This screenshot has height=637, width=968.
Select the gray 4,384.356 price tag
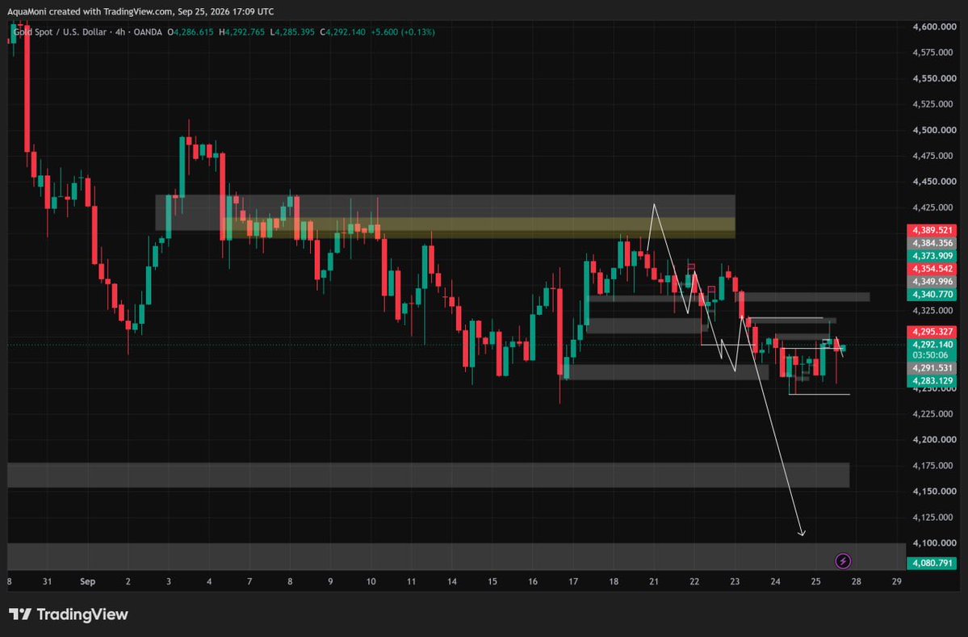pos(932,243)
